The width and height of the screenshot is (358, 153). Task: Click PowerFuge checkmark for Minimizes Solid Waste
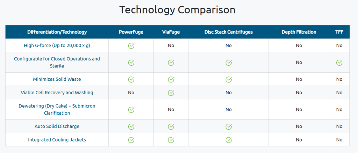click(x=131, y=79)
